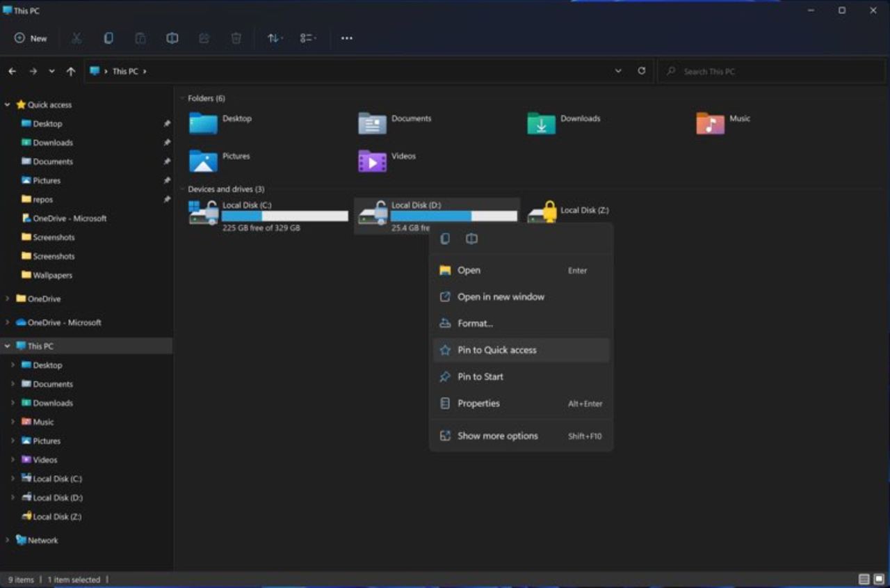Click the Share icon in toolbar
The width and height of the screenshot is (890, 588).
point(204,38)
